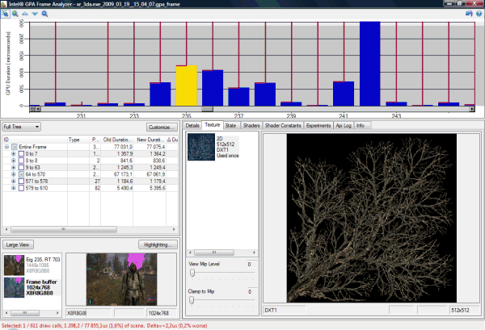Click the second magnifier icon in toolbar
The width and height of the screenshot is (485, 330).
click(15, 14)
